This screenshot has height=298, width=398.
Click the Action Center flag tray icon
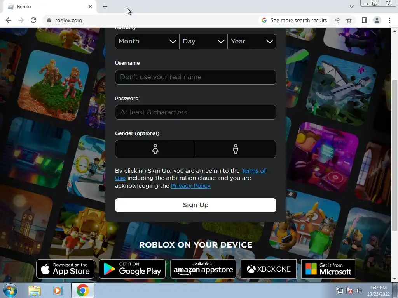coord(349,291)
